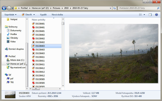Click the greyed Forward navigation arrow
The image size is (162, 101).
9,8
